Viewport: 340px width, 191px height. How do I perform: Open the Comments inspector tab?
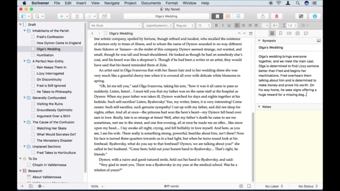(306, 33)
